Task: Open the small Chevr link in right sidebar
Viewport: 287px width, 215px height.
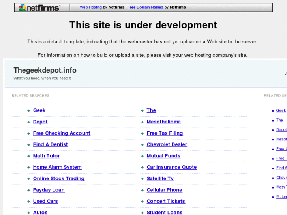Action: 281,178
